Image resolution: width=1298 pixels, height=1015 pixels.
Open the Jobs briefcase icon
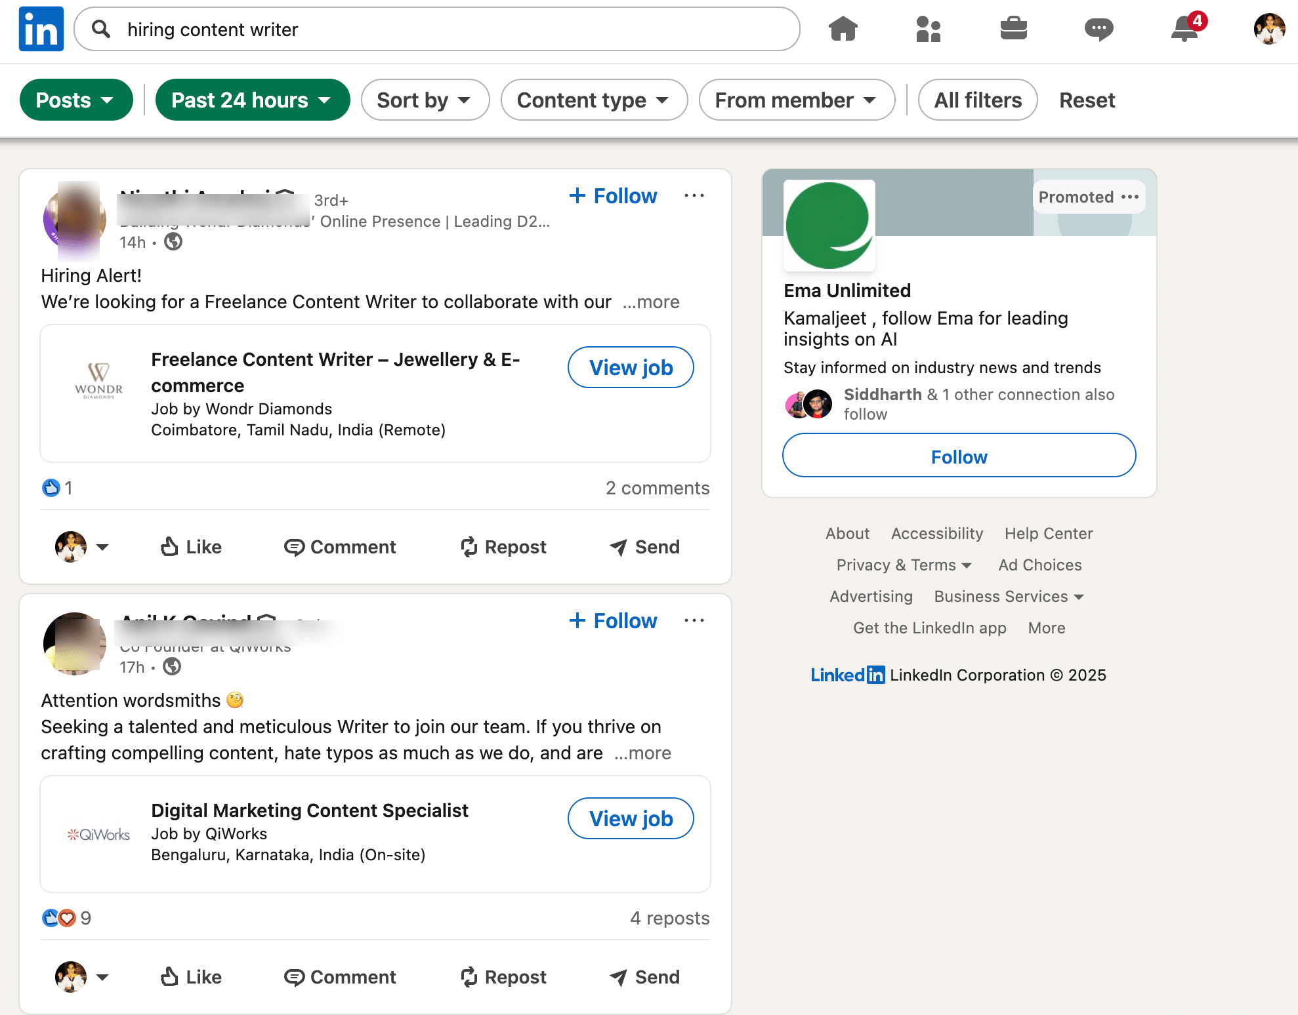[1013, 29]
